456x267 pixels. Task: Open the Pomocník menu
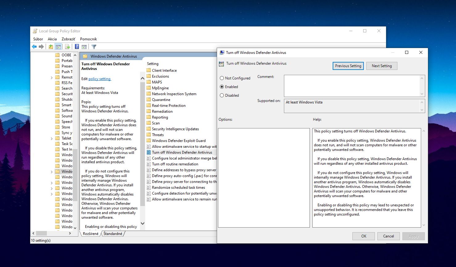click(88, 39)
